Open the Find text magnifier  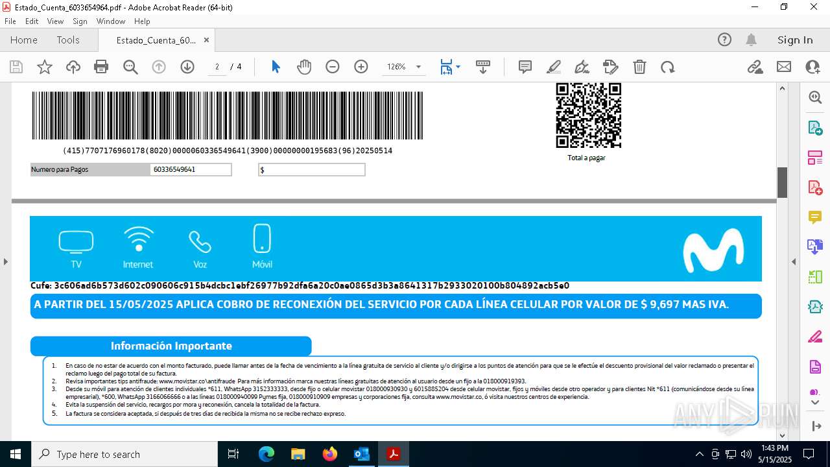coord(130,67)
